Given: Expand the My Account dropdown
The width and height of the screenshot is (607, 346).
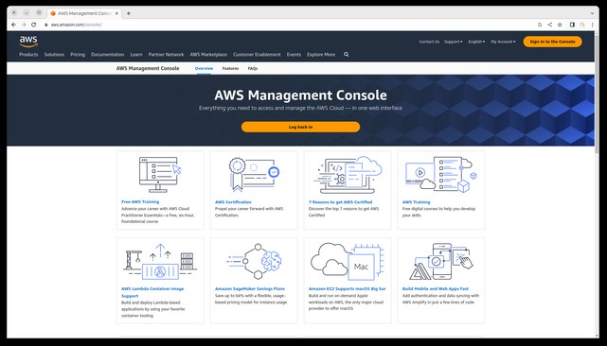Looking at the screenshot, I should tap(503, 42).
